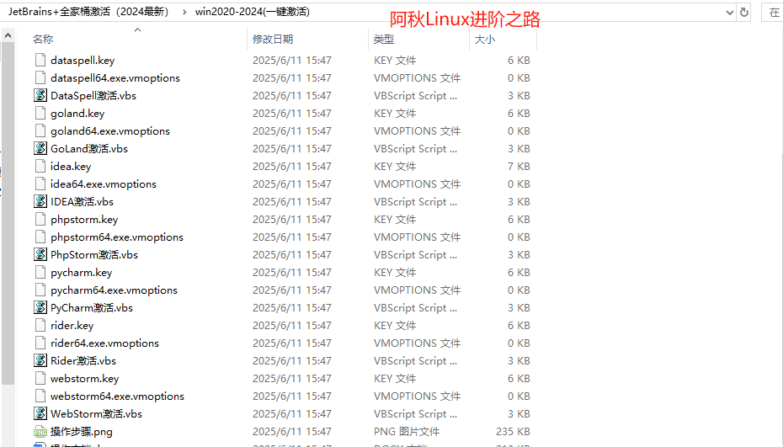Select the file name rider64.exe.vmoptions

point(104,343)
